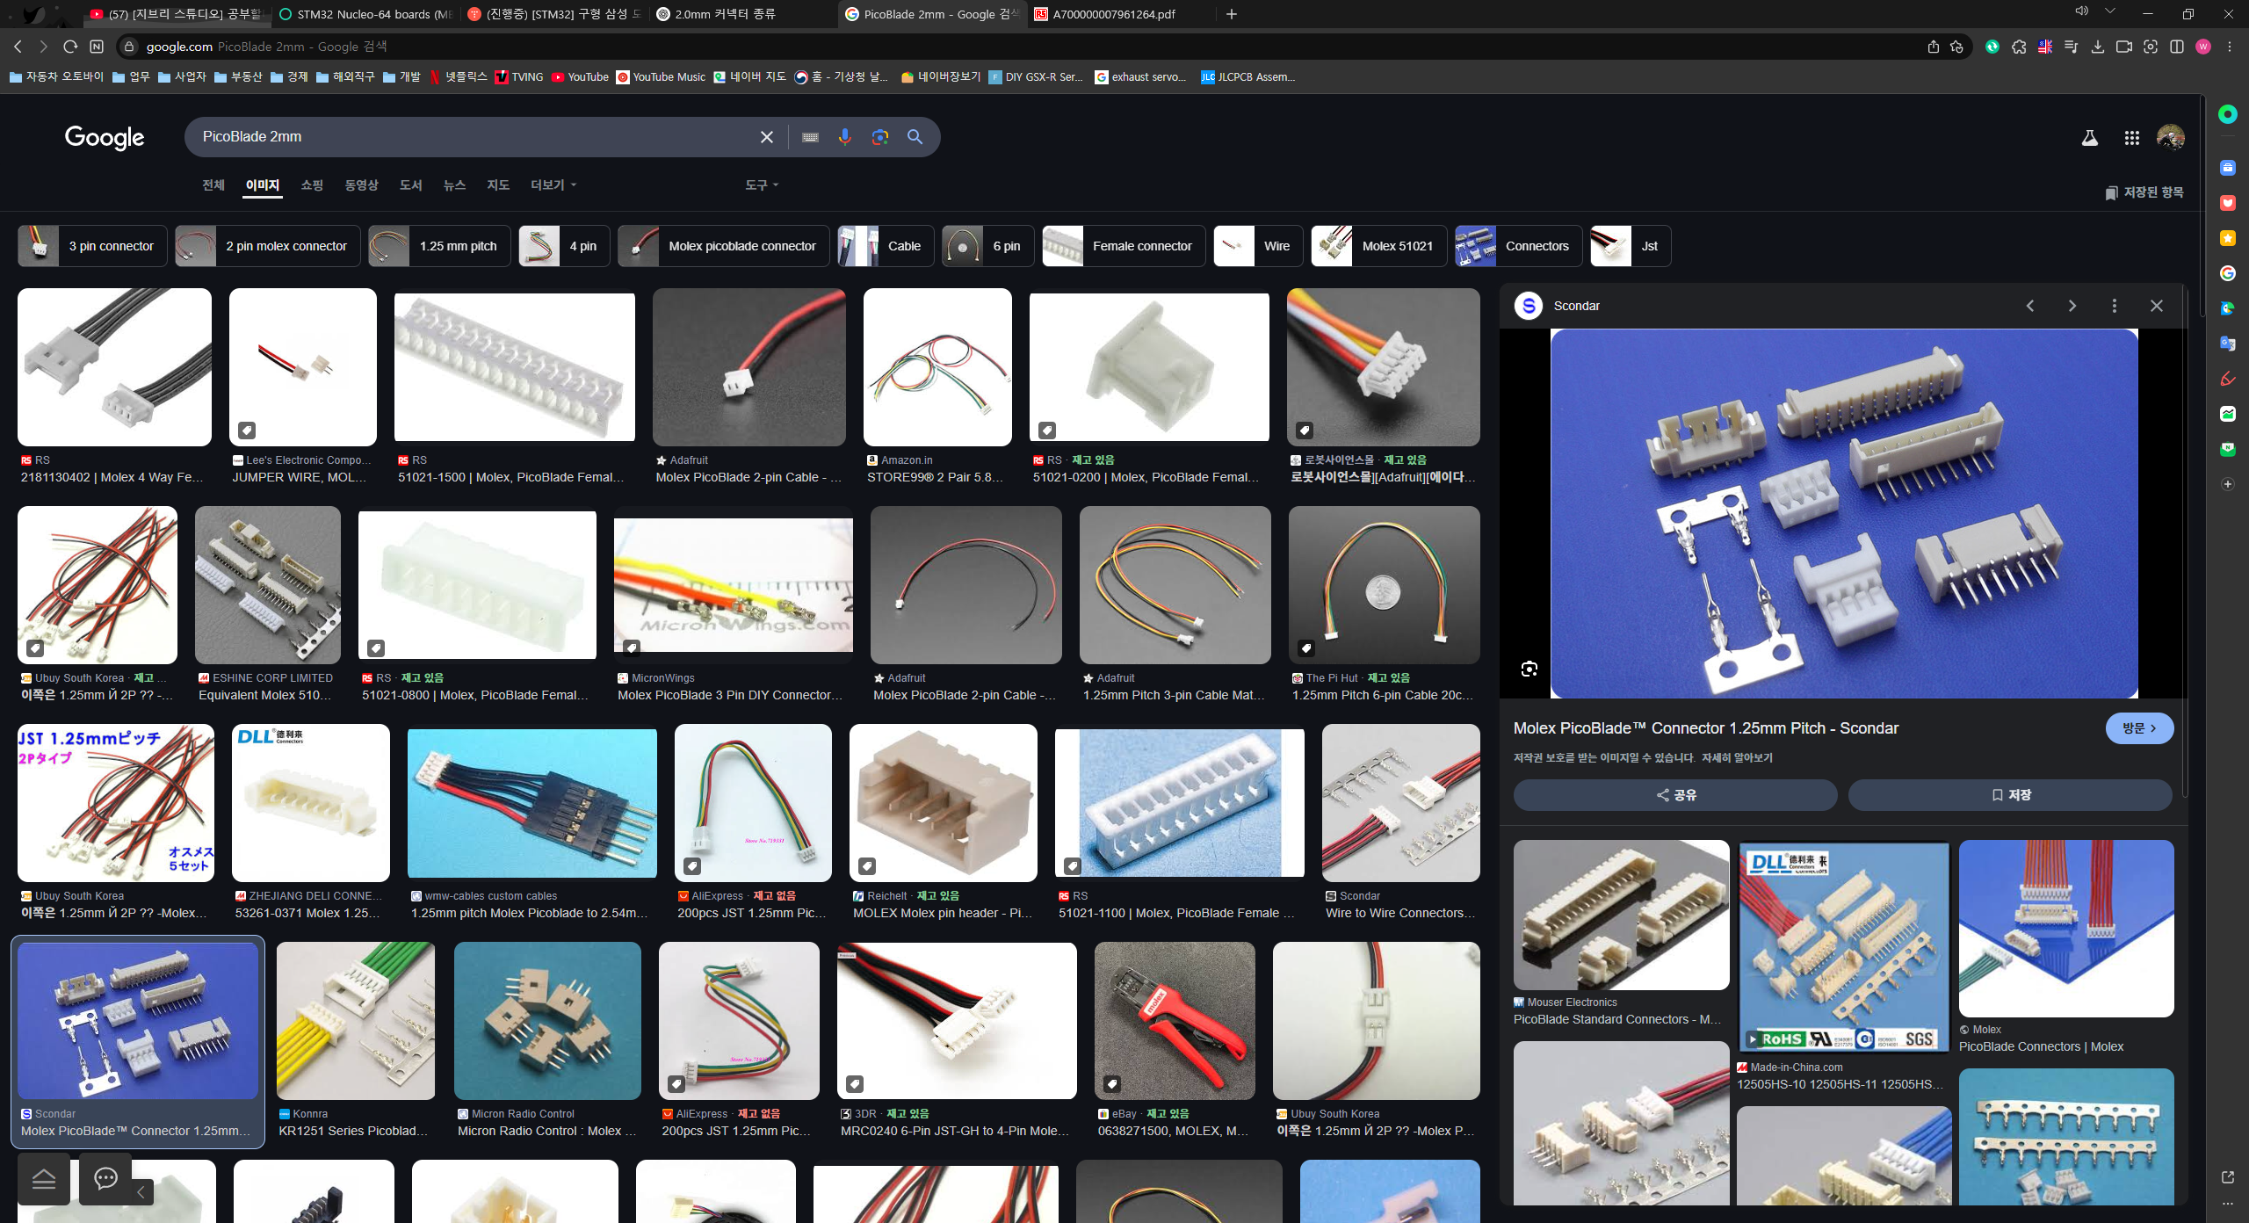The image size is (2249, 1223).
Task: Toggle the browser side panel
Action: (x=2176, y=47)
